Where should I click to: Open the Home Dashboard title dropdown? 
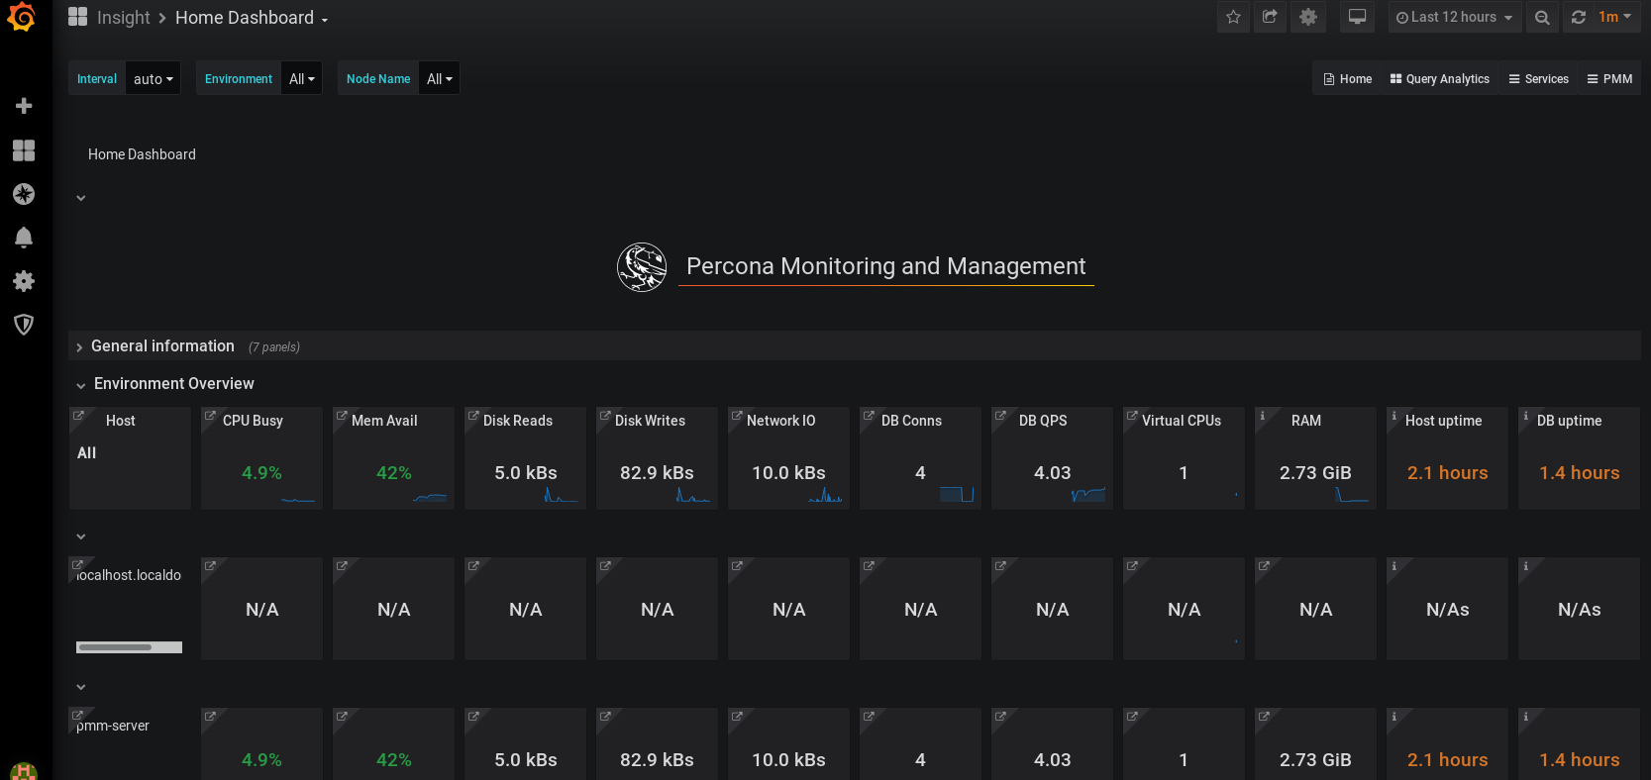(x=252, y=18)
